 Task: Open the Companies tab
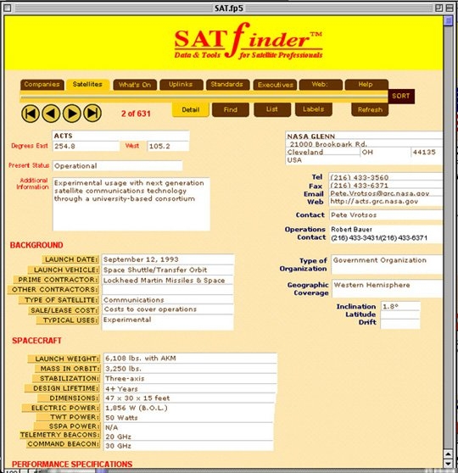click(42, 85)
